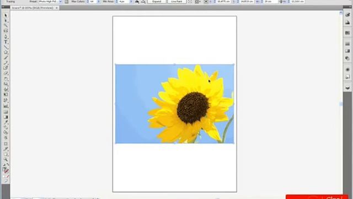This screenshot has height=199, width=353.
Task: Select the Artboard tool
Action: (x=6, y=144)
